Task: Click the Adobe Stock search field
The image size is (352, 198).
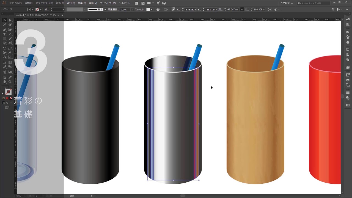Action: tap(314, 3)
